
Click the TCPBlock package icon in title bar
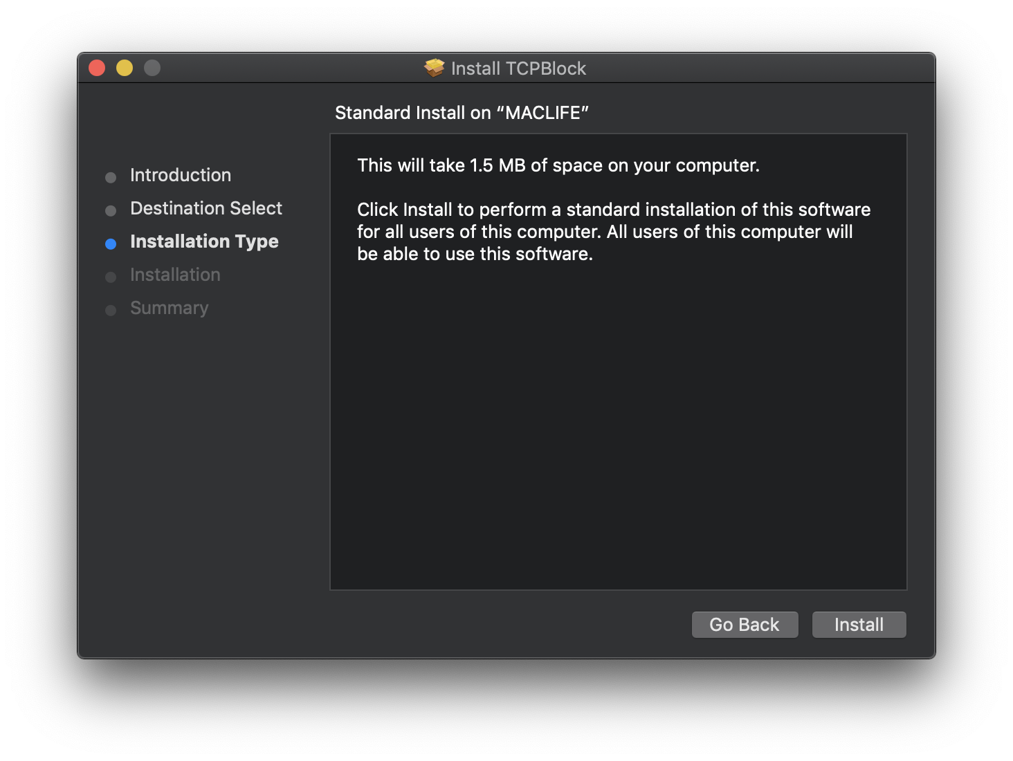click(435, 68)
